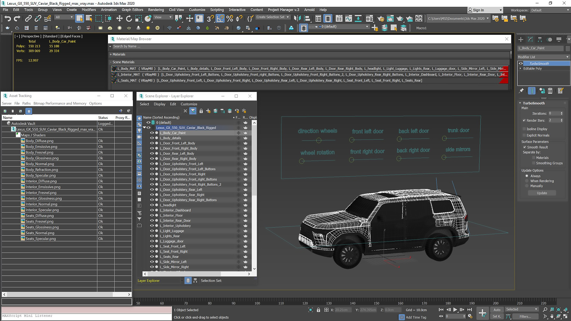Activate the Select and Rotate tool

point(129,18)
